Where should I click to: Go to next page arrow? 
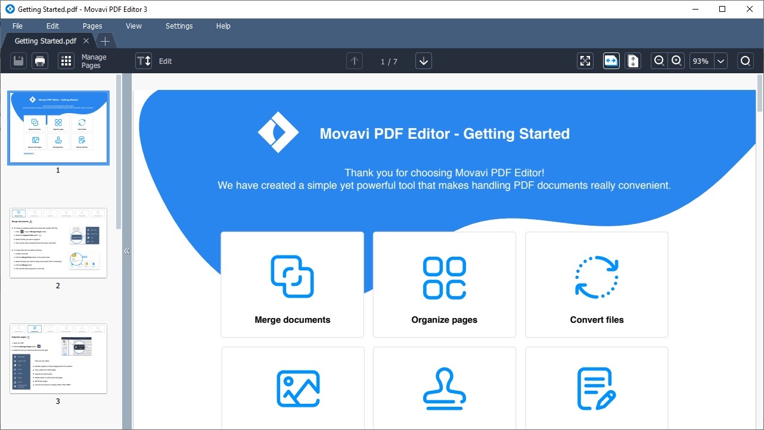pos(424,61)
